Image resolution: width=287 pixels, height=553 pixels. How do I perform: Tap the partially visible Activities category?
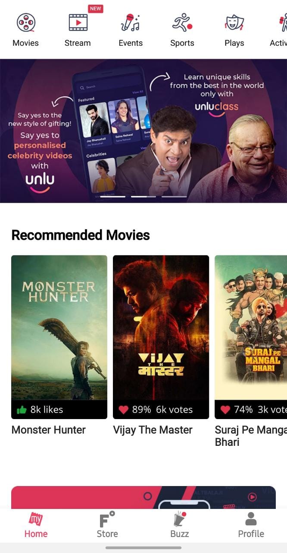click(x=278, y=29)
